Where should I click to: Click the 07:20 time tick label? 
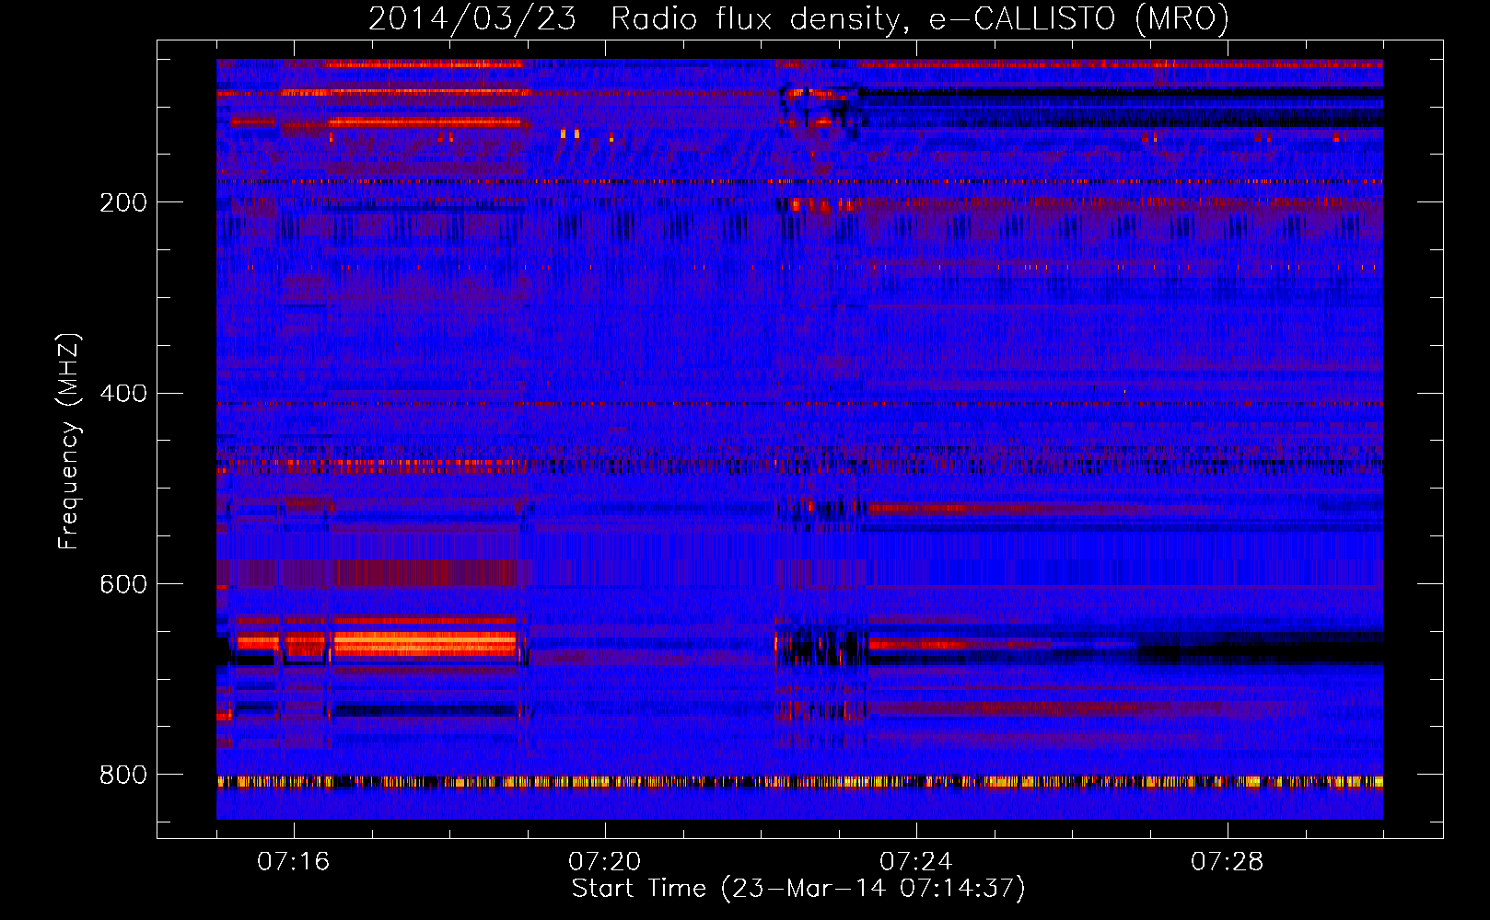tap(604, 862)
